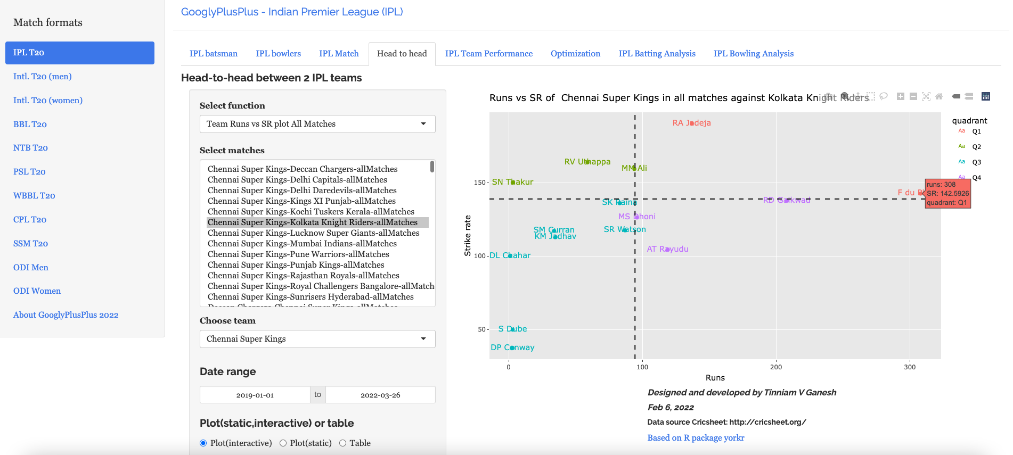Enable compare data on hover icon

point(969,96)
